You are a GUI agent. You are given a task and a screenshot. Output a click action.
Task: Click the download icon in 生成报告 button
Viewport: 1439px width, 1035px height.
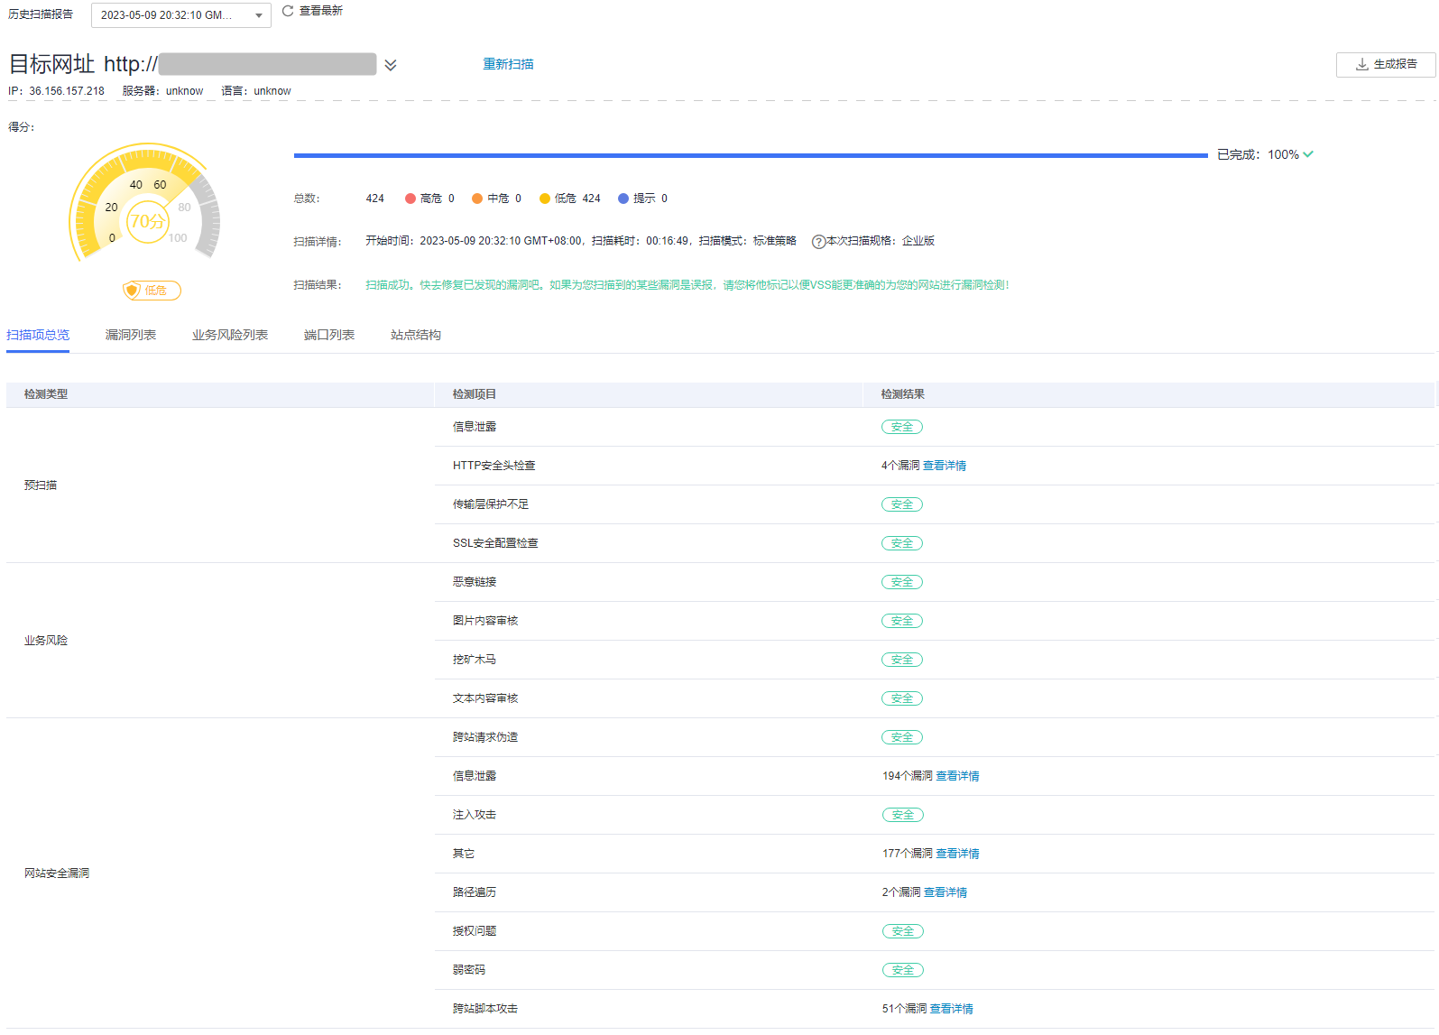[1361, 64]
